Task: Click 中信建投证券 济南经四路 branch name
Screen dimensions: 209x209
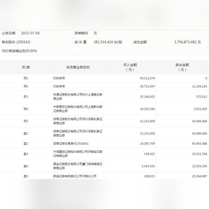Action: (x=78, y=154)
